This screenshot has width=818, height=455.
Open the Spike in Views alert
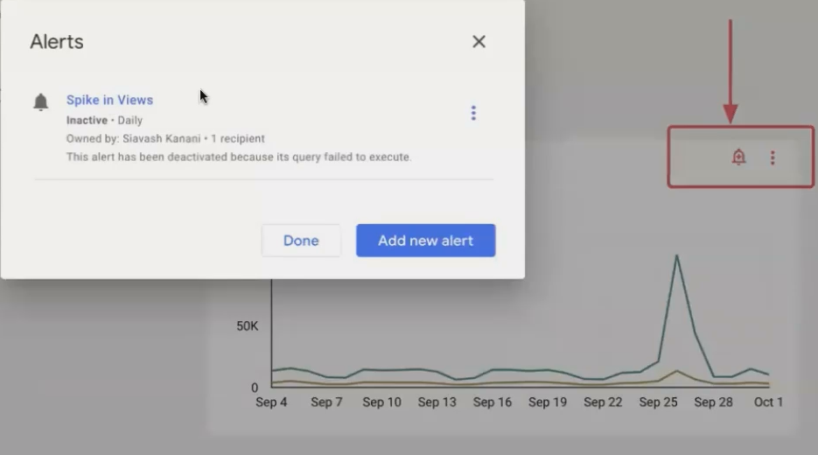109,100
